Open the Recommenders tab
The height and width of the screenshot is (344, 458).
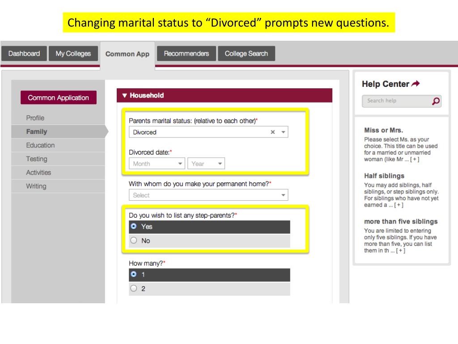tap(187, 54)
